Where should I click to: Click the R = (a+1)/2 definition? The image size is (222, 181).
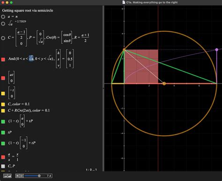pos(81,38)
